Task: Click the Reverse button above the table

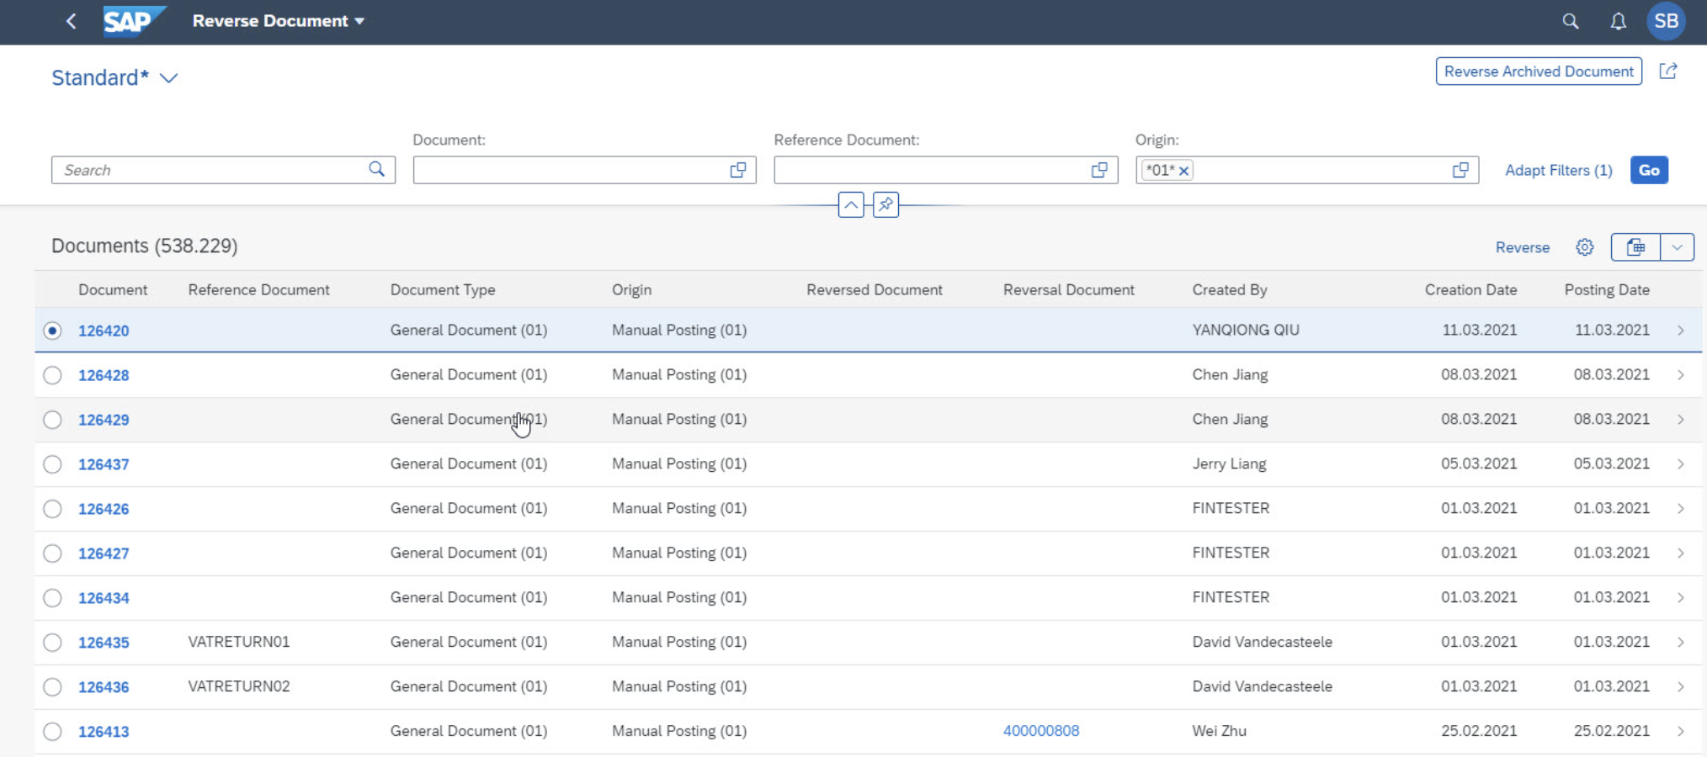Action: (1523, 247)
